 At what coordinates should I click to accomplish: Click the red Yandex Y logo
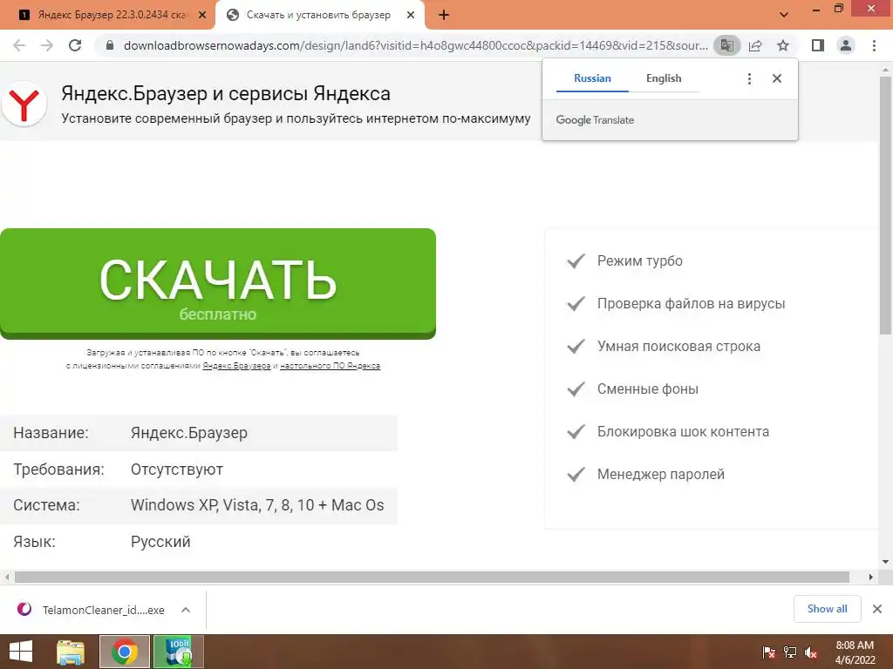pyautogui.click(x=24, y=105)
